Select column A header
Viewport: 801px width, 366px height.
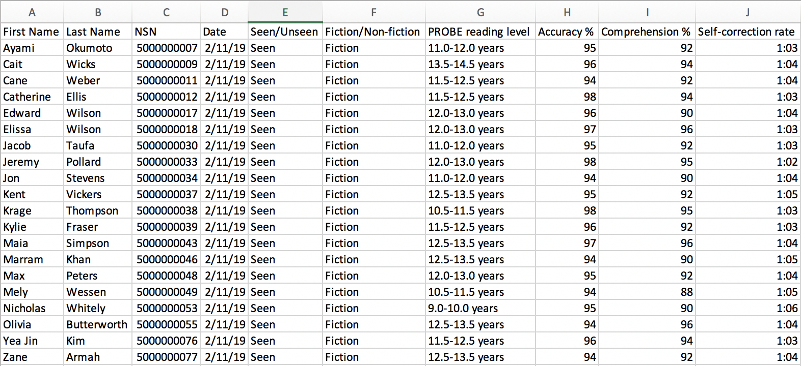coord(32,12)
